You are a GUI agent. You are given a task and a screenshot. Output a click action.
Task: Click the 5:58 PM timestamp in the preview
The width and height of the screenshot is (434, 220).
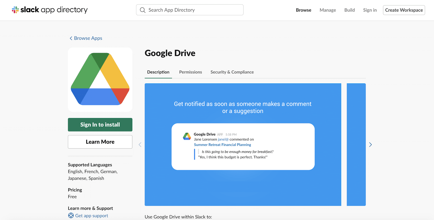click(x=231, y=134)
